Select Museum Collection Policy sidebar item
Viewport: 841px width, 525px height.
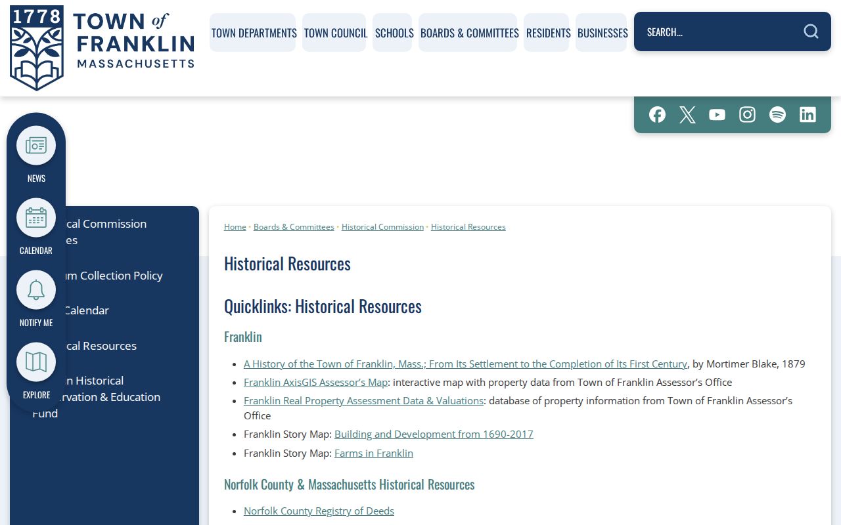[104, 276]
